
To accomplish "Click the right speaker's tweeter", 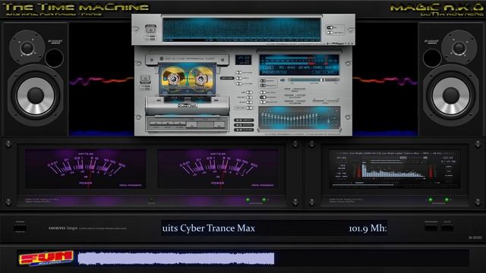I will pos(459,48).
